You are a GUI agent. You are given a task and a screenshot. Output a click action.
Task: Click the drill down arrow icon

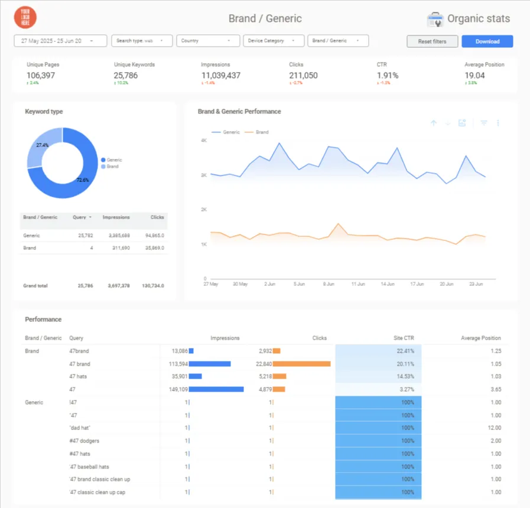[x=448, y=123]
